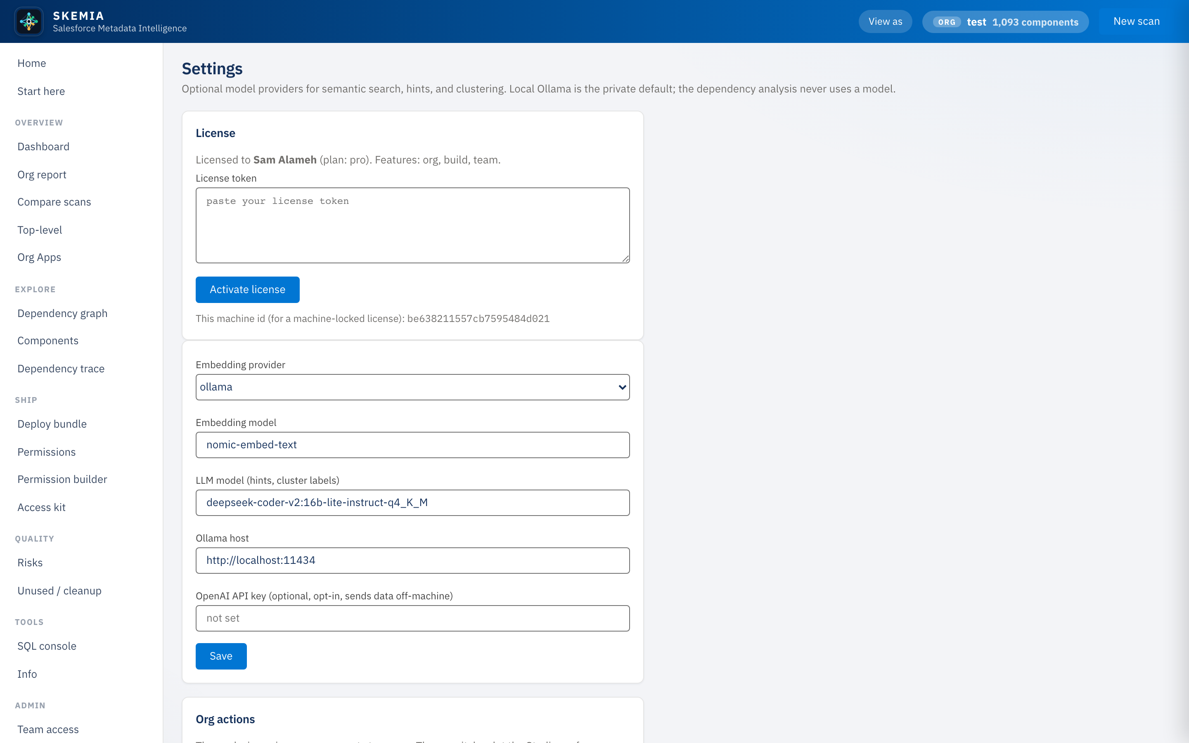Open the View as menu
Viewport: 1189px width, 743px height.
[885, 21]
